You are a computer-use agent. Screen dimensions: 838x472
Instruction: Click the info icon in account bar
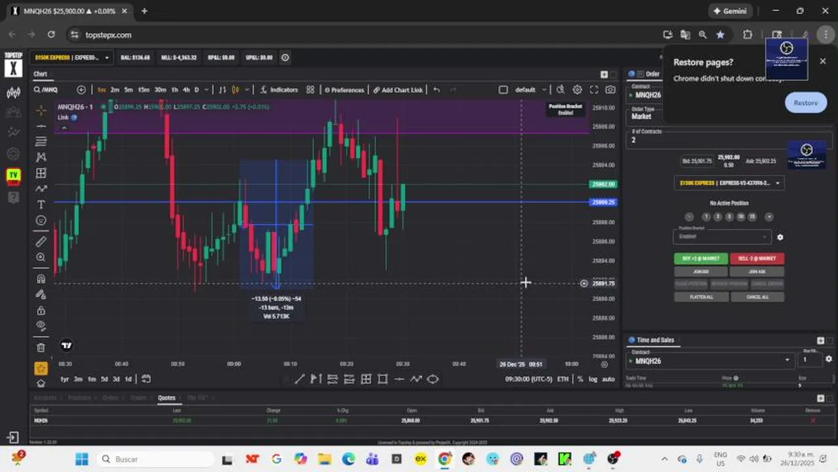click(x=285, y=58)
